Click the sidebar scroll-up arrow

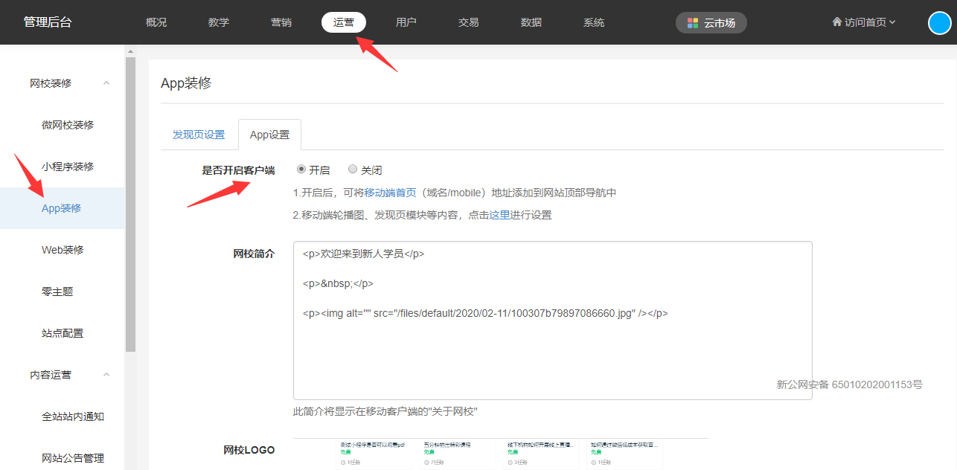click(x=130, y=51)
